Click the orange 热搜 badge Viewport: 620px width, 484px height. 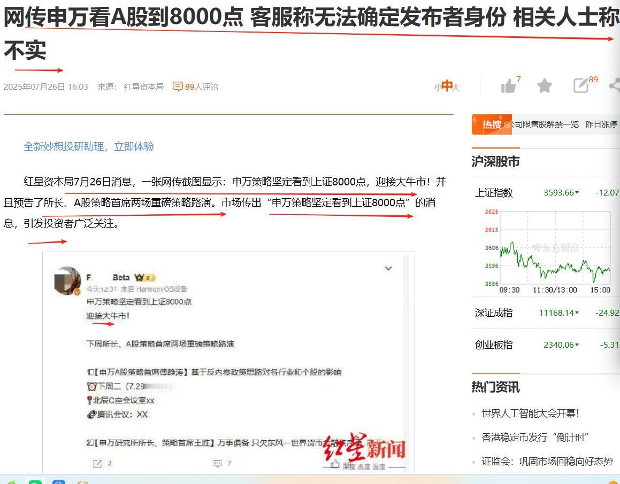pos(492,124)
